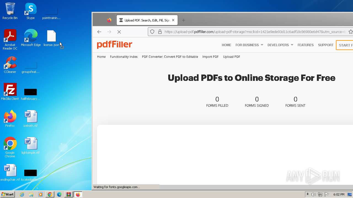Viewport: 353px width, 198px height.
Task: Click PDF Converter breadcrumb link
Action: click(x=170, y=57)
